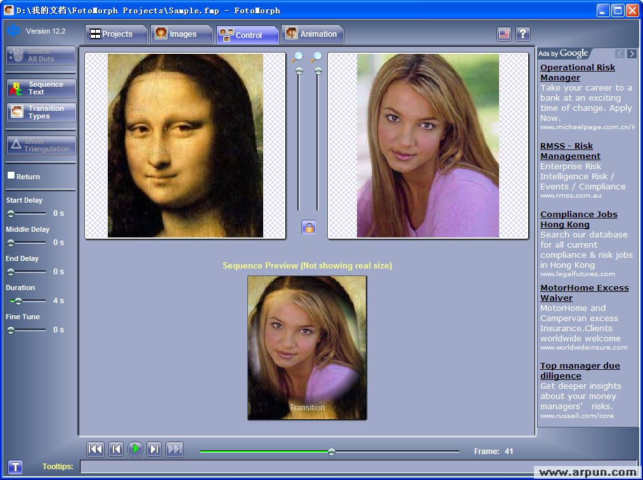
Task: Enable the Return checkbox
Action: click(x=11, y=175)
